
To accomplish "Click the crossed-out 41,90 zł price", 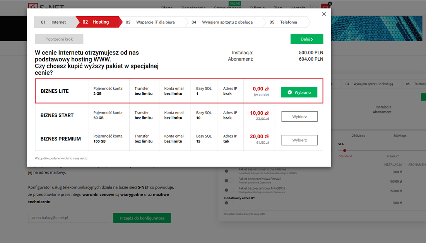I will pyautogui.click(x=262, y=143).
